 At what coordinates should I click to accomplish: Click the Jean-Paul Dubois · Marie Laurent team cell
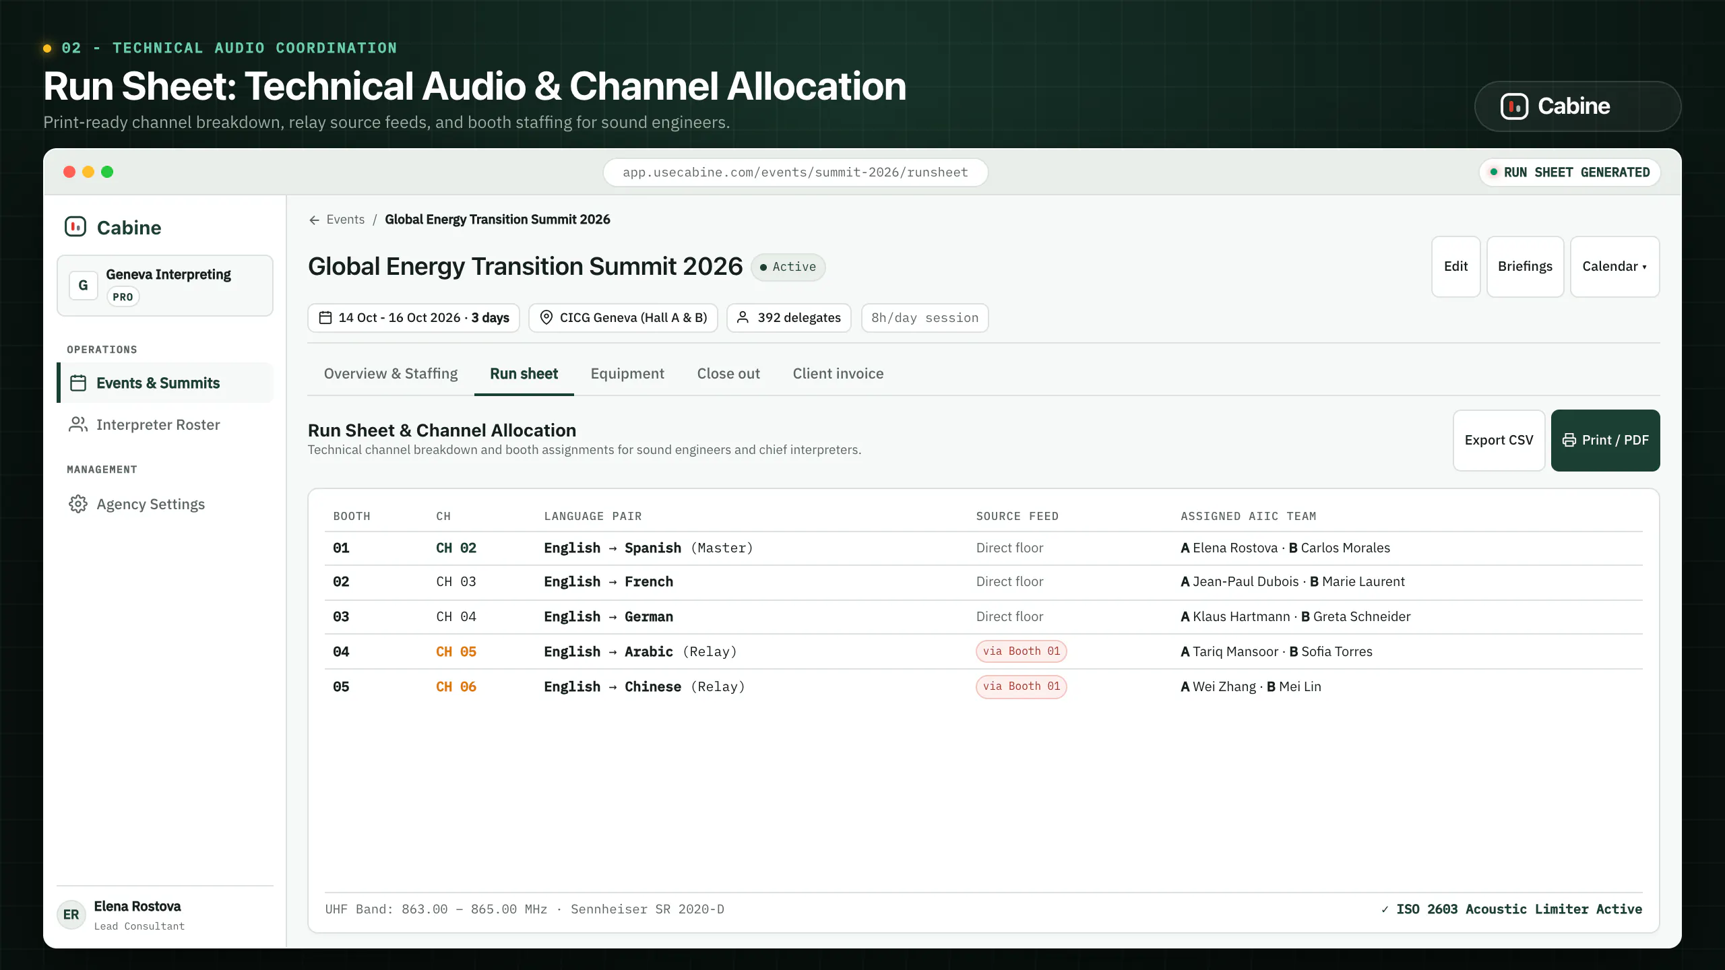[x=1292, y=582]
